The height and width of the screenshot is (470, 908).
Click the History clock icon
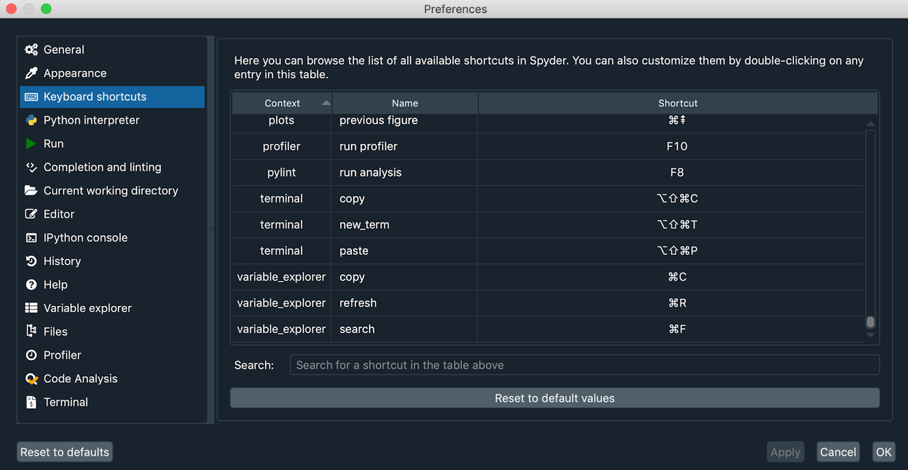point(31,261)
